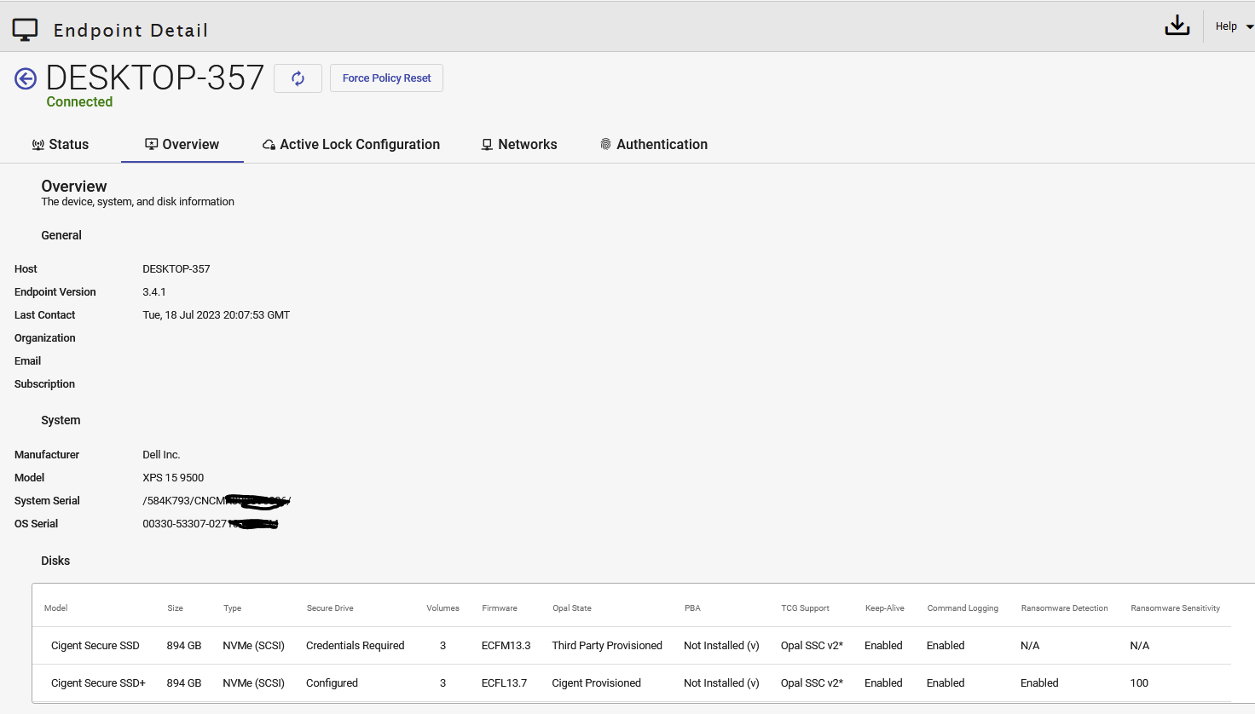Click the monitor icon beside Endpoint Detail
This screenshot has width=1255, height=714.
(x=25, y=30)
